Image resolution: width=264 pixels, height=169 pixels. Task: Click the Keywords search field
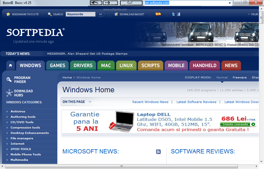tap(81, 14)
